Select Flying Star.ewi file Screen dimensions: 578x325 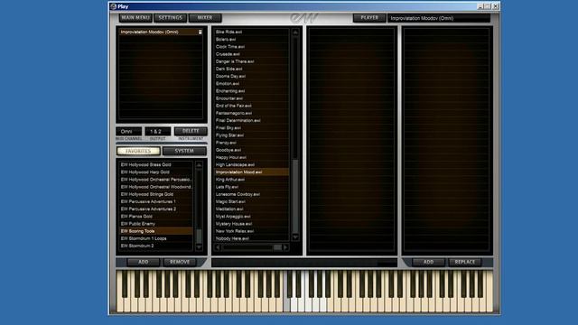click(x=252, y=135)
